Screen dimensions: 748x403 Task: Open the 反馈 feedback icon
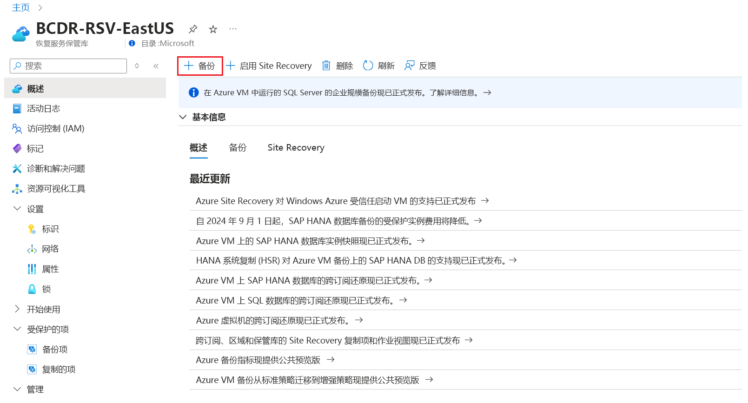[409, 66]
